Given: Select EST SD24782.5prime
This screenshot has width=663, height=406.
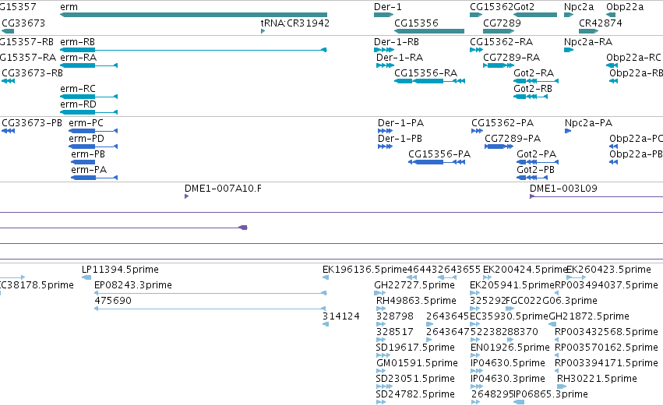Looking at the screenshot, I should [x=380, y=402].
